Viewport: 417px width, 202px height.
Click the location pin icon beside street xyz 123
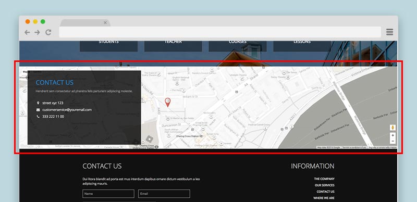38,103
